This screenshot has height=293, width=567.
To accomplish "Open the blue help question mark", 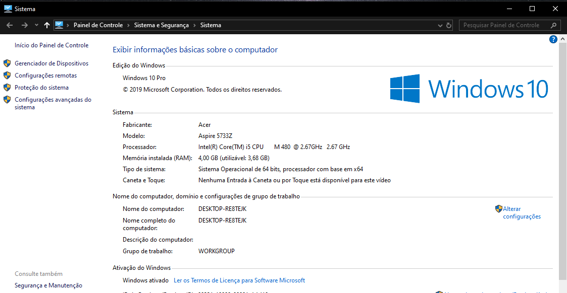I will click(x=553, y=39).
